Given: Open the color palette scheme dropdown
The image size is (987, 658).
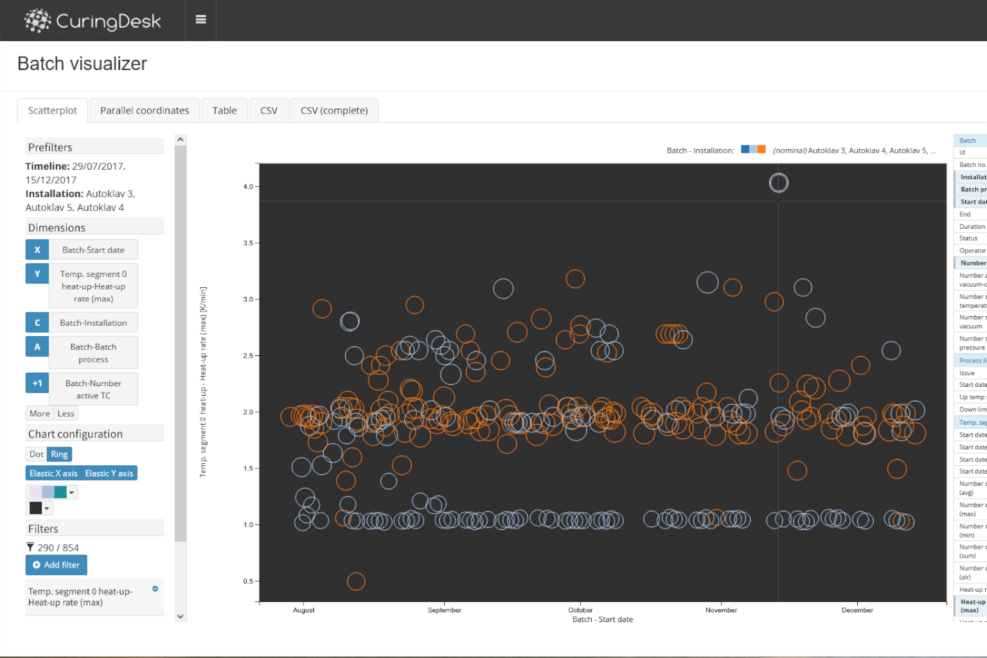Looking at the screenshot, I should tap(52, 492).
